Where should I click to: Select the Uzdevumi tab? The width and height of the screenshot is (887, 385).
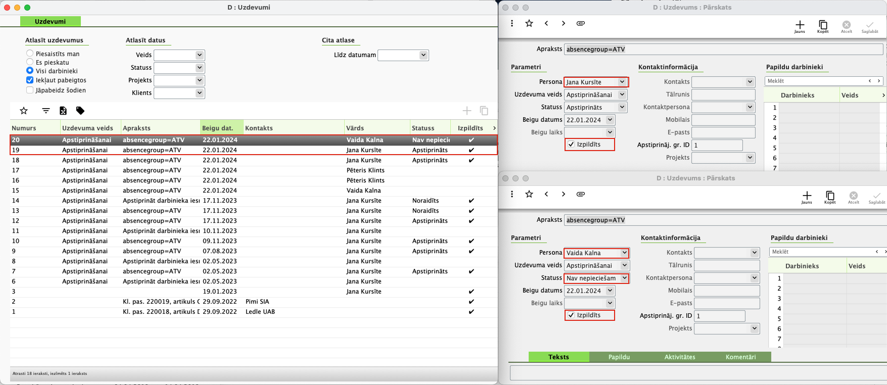(50, 21)
